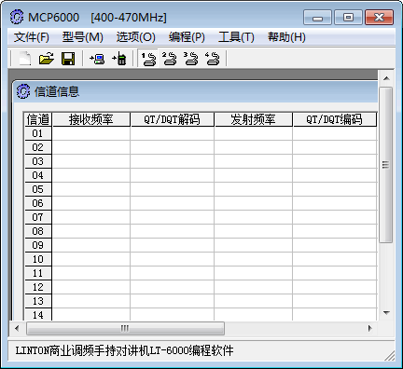This screenshot has width=403, height=369.
Task: Select channel row 12 header
Action: 38,287
